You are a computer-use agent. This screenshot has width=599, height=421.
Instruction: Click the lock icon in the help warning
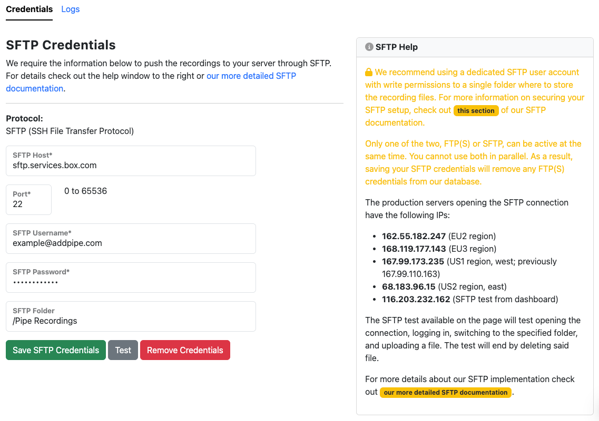[369, 71]
